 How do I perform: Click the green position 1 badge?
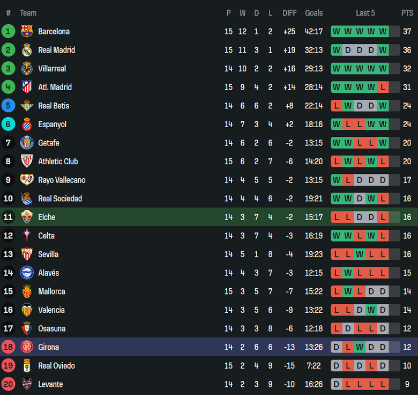8,32
